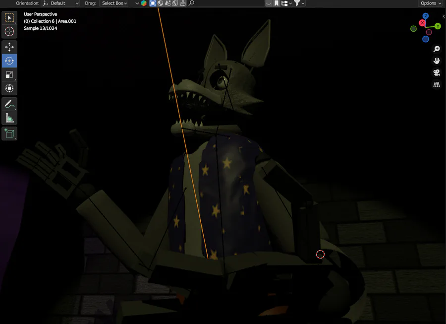Pick the Scale tool
The image size is (446, 324).
[x=9, y=74]
